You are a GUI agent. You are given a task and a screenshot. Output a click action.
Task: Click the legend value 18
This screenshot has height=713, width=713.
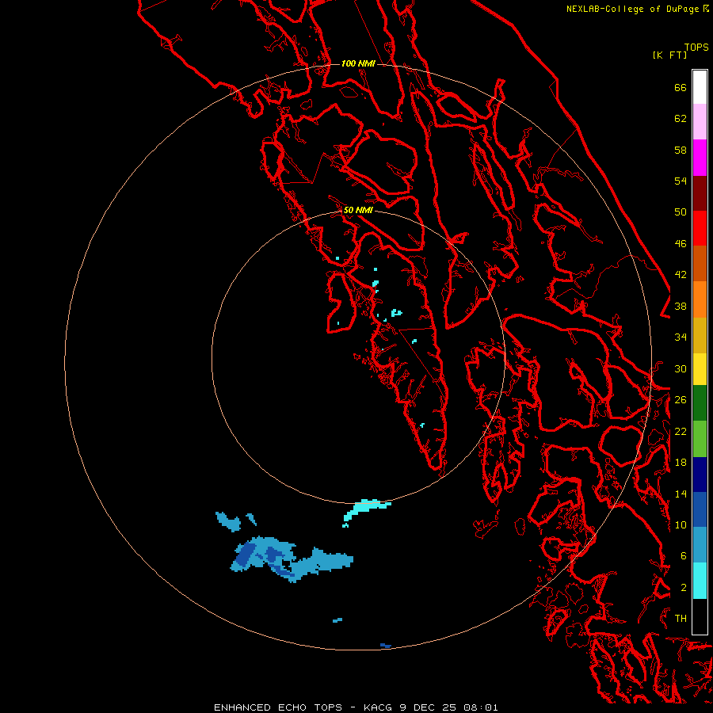point(681,463)
